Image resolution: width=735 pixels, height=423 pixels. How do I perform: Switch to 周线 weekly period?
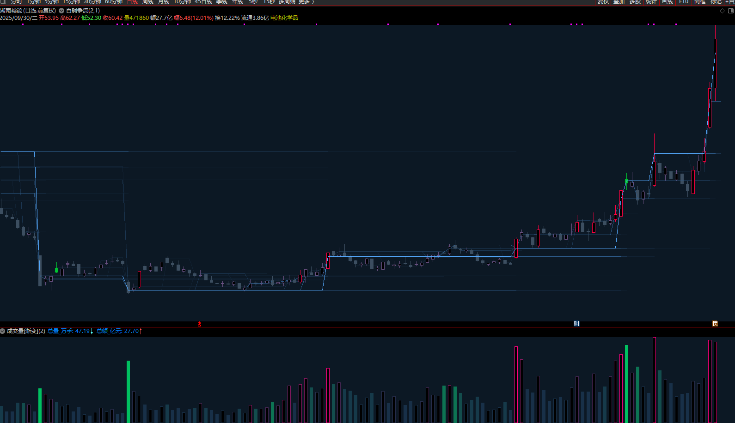point(148,2)
